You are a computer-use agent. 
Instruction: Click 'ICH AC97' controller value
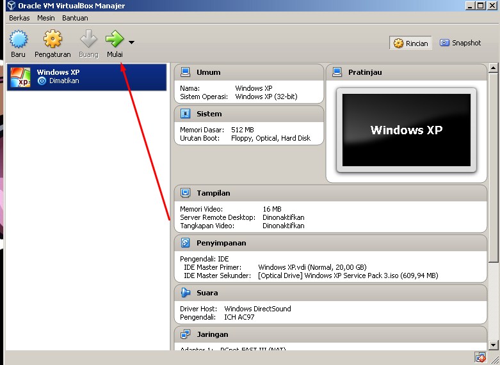tap(239, 317)
